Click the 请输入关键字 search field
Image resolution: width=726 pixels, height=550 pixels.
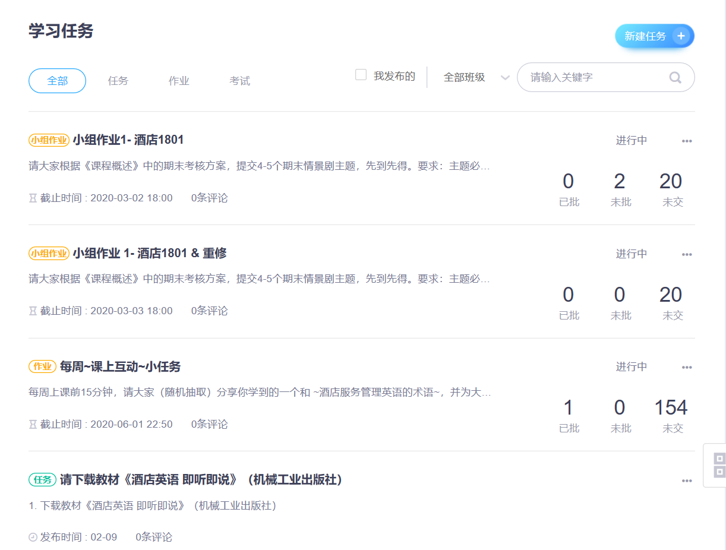click(594, 77)
